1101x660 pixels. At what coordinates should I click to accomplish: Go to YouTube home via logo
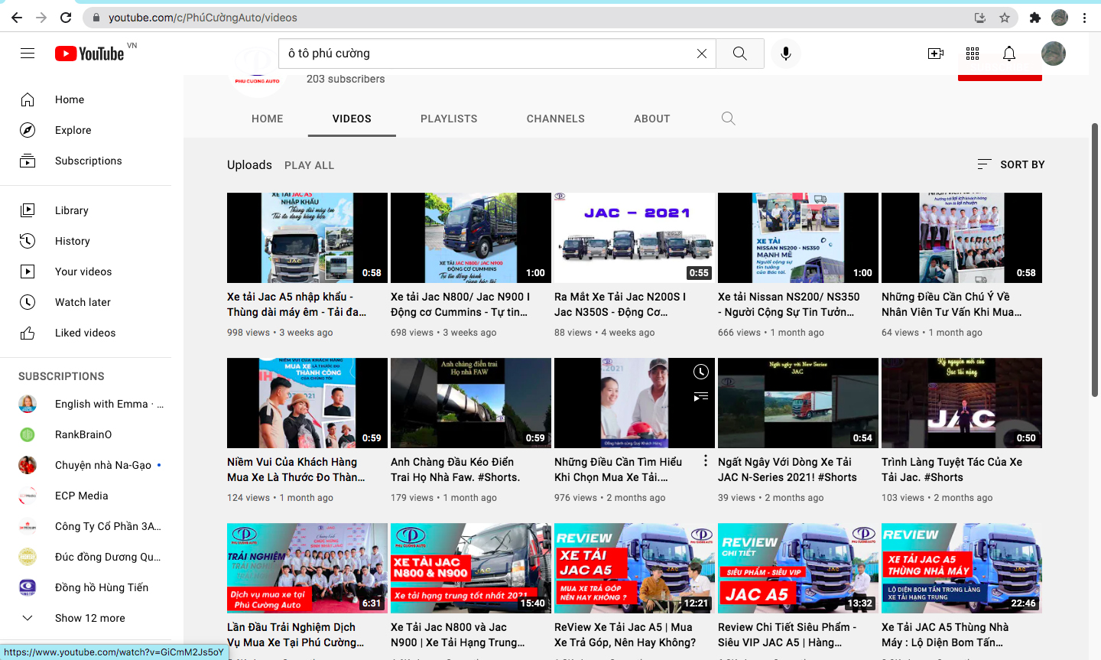(x=89, y=54)
